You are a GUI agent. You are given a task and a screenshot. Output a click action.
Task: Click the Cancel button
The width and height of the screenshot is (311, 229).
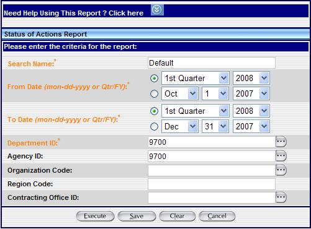pos(217,216)
